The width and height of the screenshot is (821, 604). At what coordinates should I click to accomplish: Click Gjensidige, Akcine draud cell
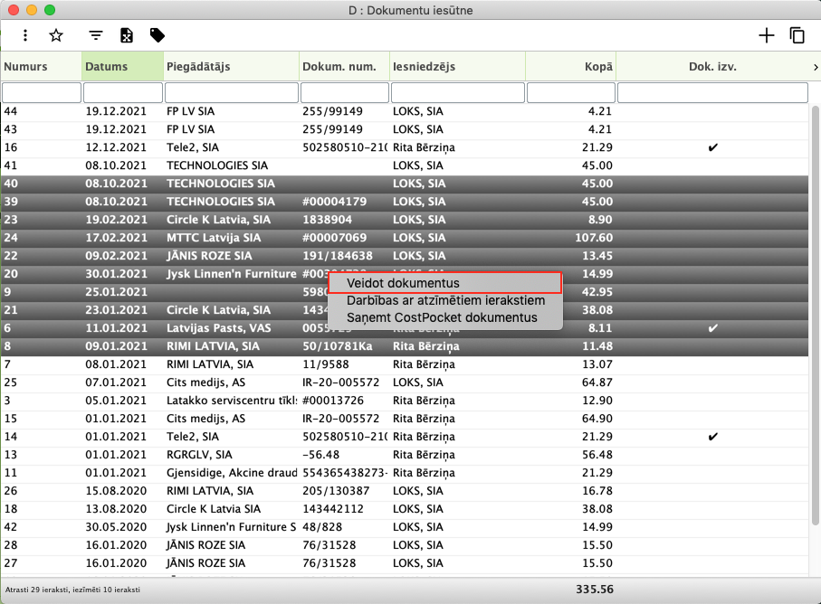pyautogui.click(x=232, y=473)
